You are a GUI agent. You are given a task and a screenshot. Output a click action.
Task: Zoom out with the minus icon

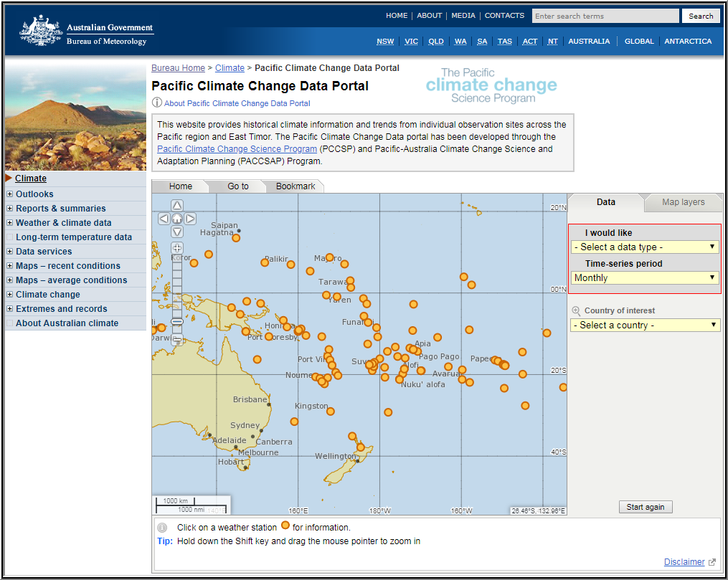pos(176,341)
